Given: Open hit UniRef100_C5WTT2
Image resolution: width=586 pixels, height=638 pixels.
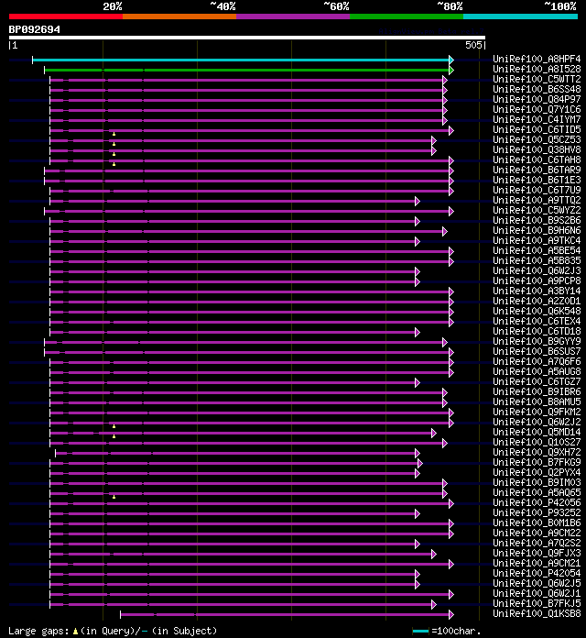Looking at the screenshot, I should click(537, 80).
